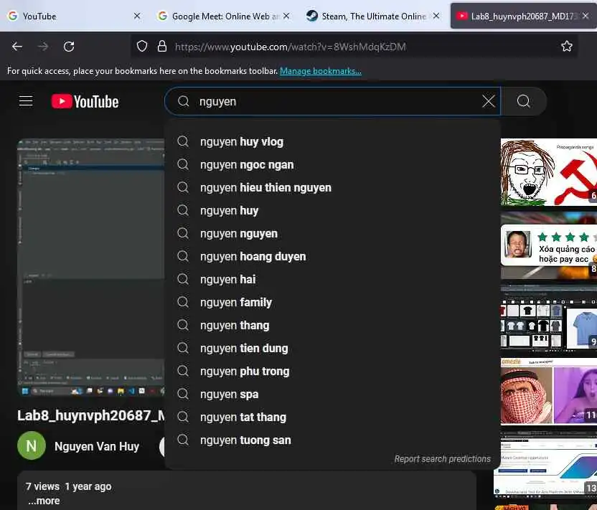Open the Nguyen Van Huy channel name
The image size is (597, 510).
click(x=97, y=446)
